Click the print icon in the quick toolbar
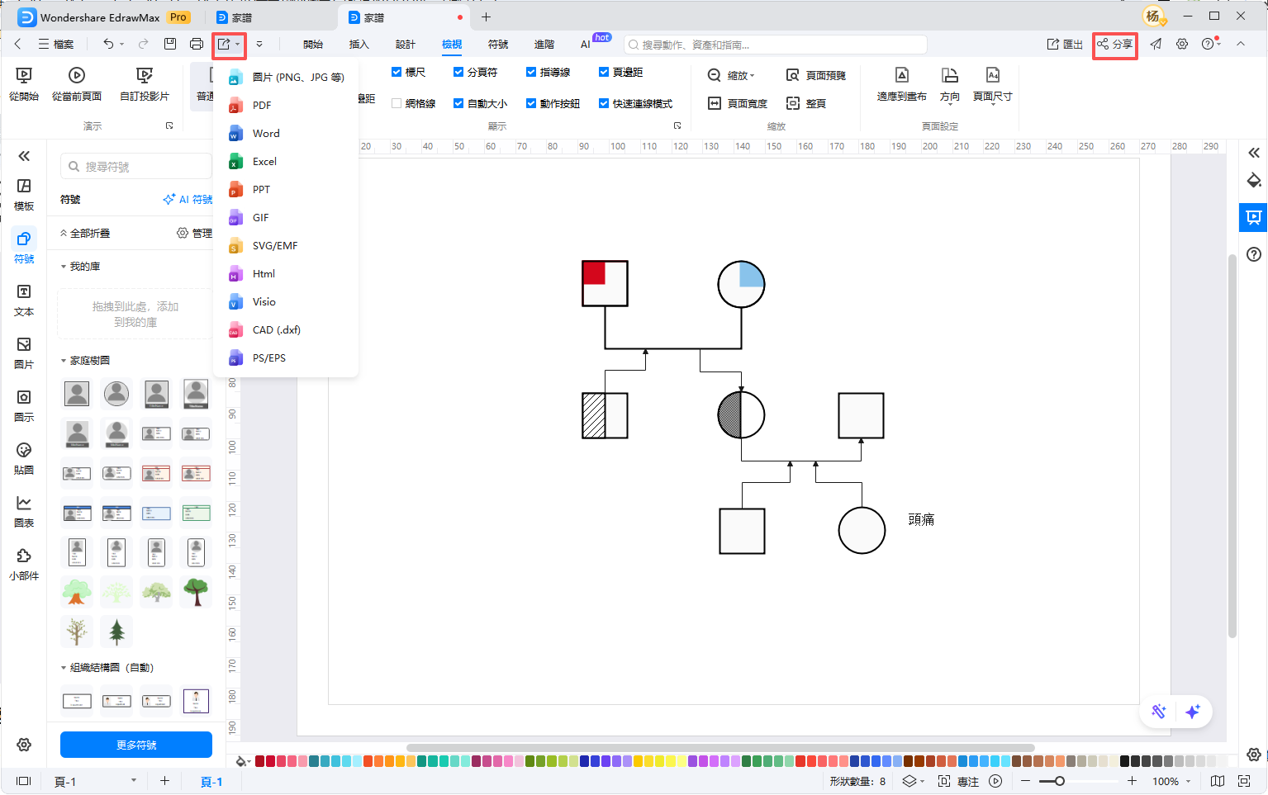 point(197,44)
